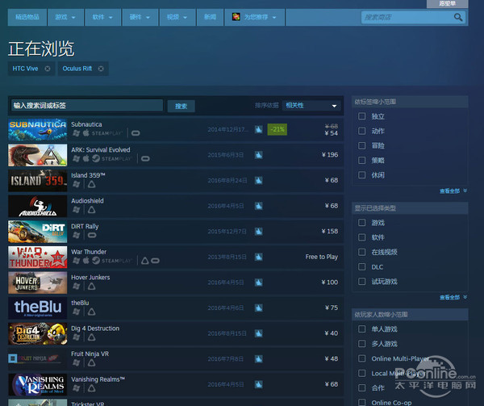Click Island 359's HTC Vive icon

pos(92,184)
